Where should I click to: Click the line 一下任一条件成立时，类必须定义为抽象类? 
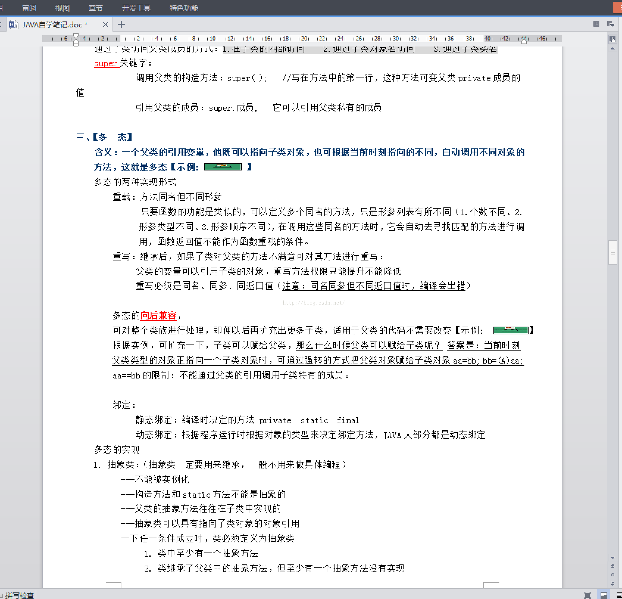click(207, 538)
